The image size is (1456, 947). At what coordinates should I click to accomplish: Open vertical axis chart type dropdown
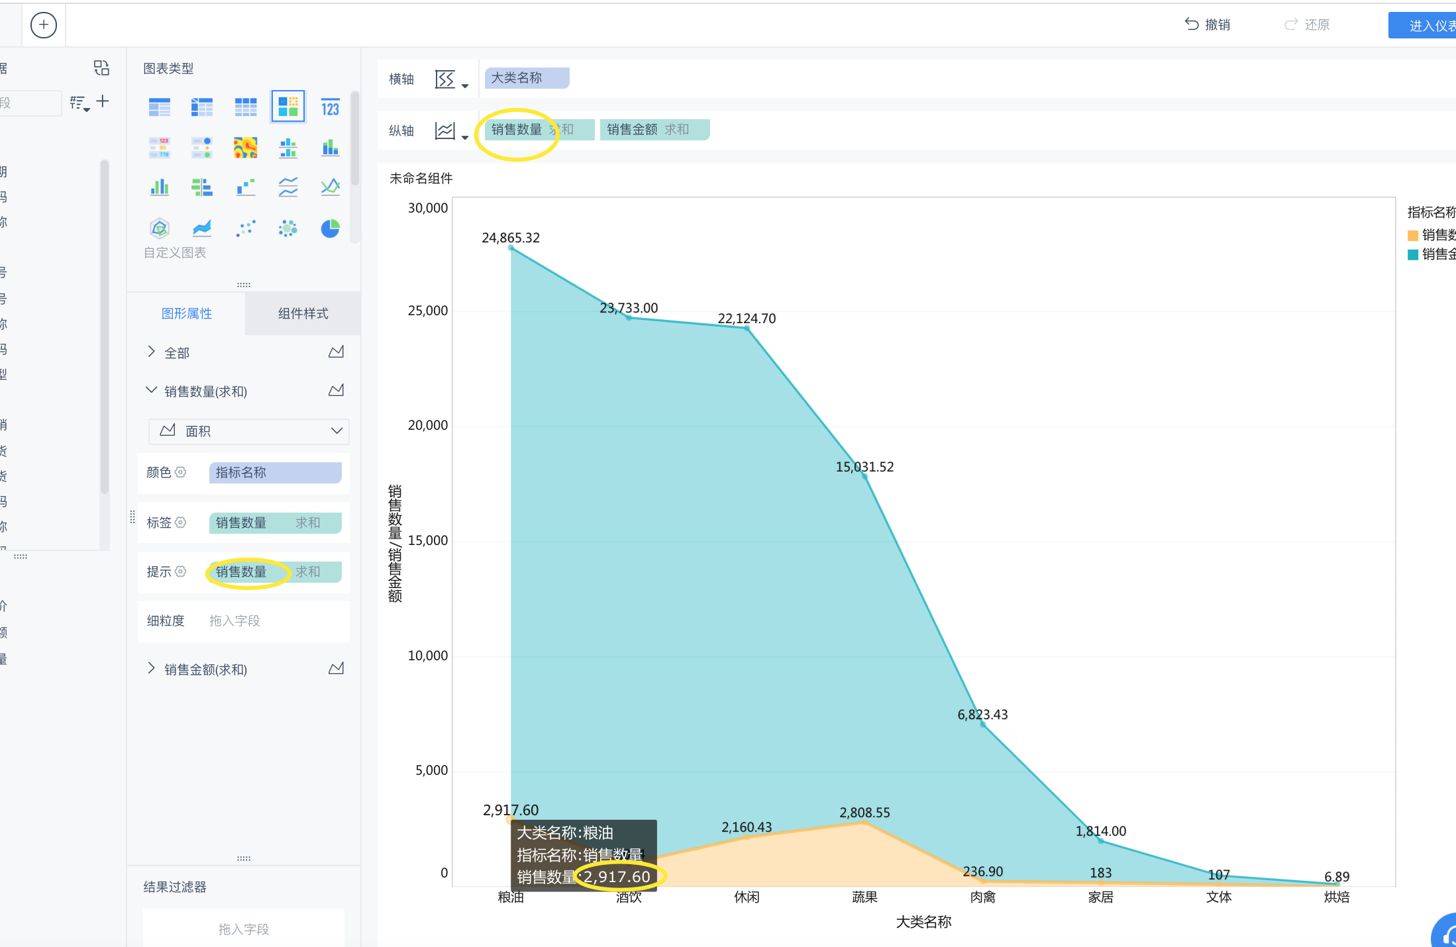452,131
